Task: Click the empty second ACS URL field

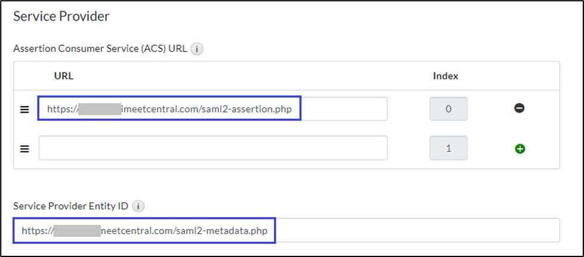Action: [x=213, y=148]
